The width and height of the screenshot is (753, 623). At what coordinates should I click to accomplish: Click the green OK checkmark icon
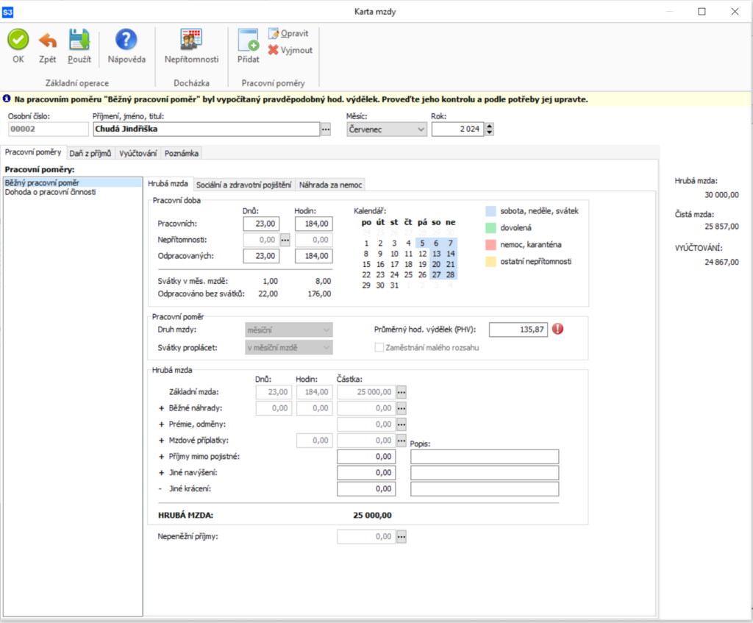point(18,40)
